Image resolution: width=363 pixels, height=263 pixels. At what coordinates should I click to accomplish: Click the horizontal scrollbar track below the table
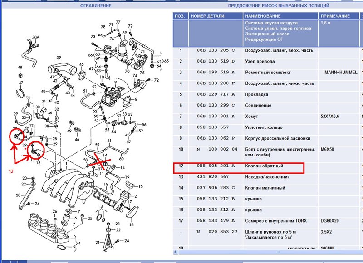(270, 252)
